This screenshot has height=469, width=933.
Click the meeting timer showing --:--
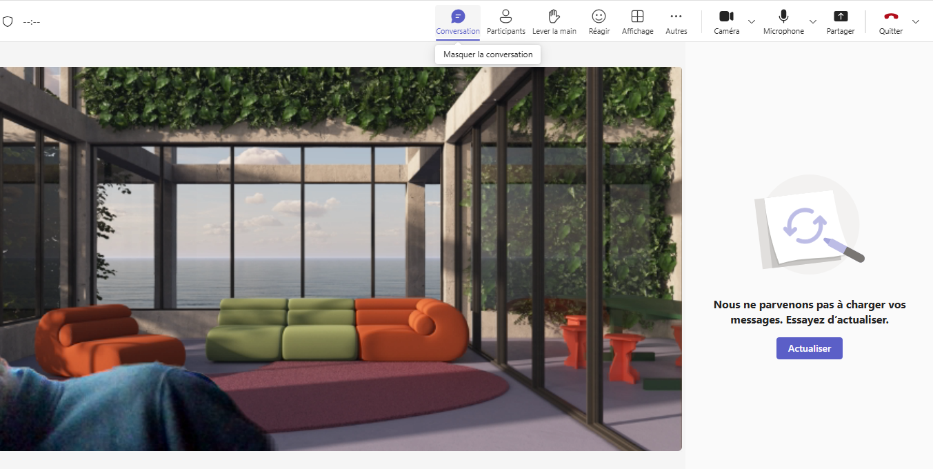click(32, 22)
